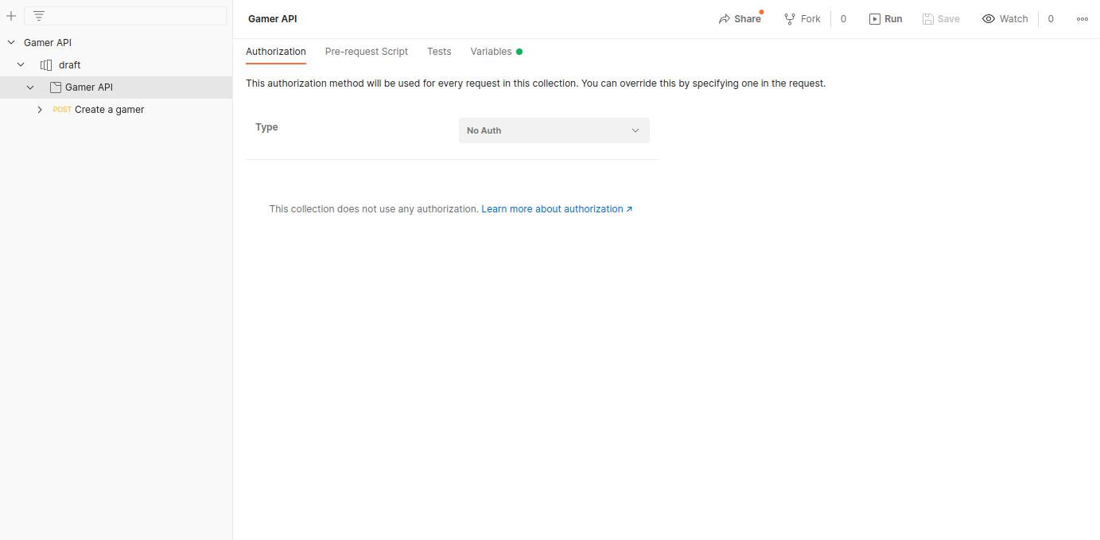
Task: Open the three-dot more actions menu
Action: click(1083, 19)
